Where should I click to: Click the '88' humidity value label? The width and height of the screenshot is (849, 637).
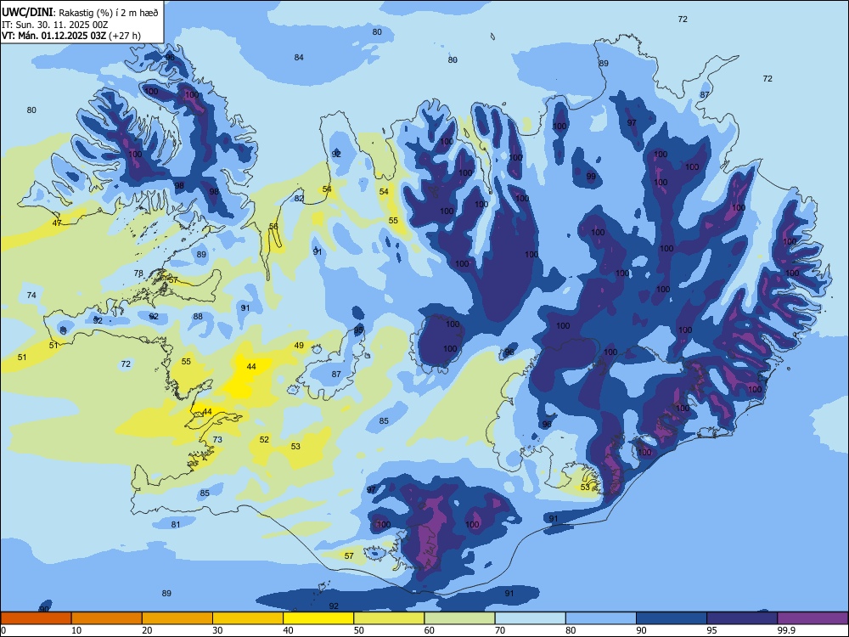[x=198, y=317]
